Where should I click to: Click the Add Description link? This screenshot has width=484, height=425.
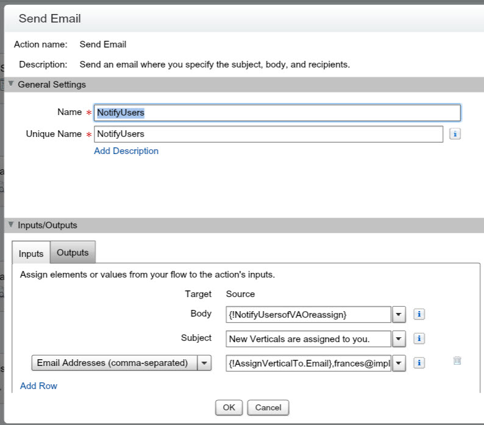[126, 151]
